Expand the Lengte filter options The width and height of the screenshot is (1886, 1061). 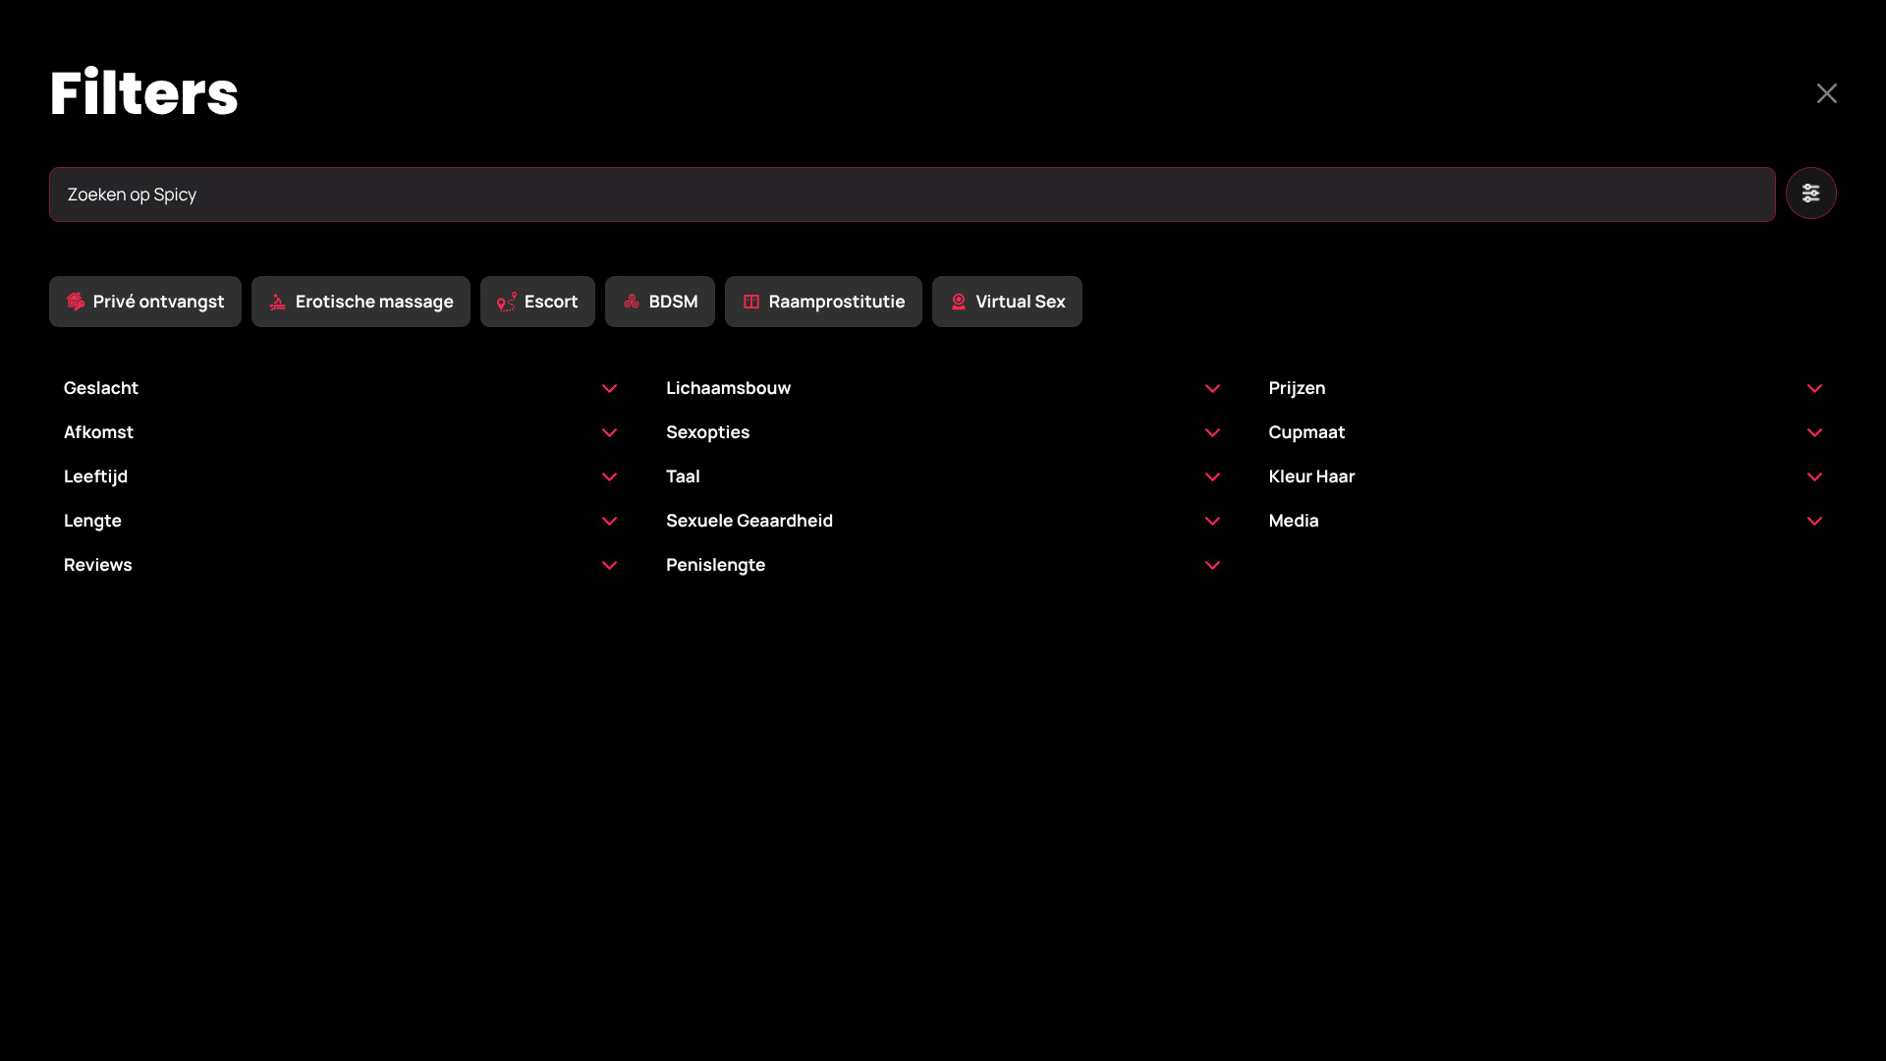pyautogui.click(x=609, y=522)
